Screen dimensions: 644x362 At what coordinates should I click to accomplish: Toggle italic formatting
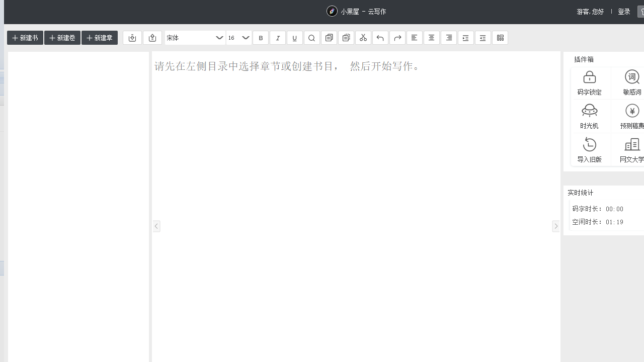[x=278, y=38]
